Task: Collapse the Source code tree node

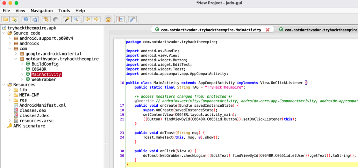Action: 3,33
